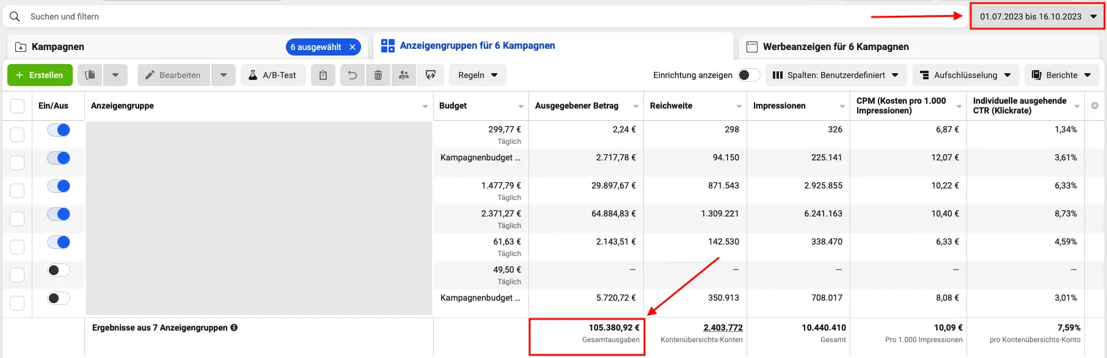Screen dimensions: 1107x358
Task: Tick checkbox of row with 64.884,83 € spent
Action: pyautogui.click(x=17, y=219)
